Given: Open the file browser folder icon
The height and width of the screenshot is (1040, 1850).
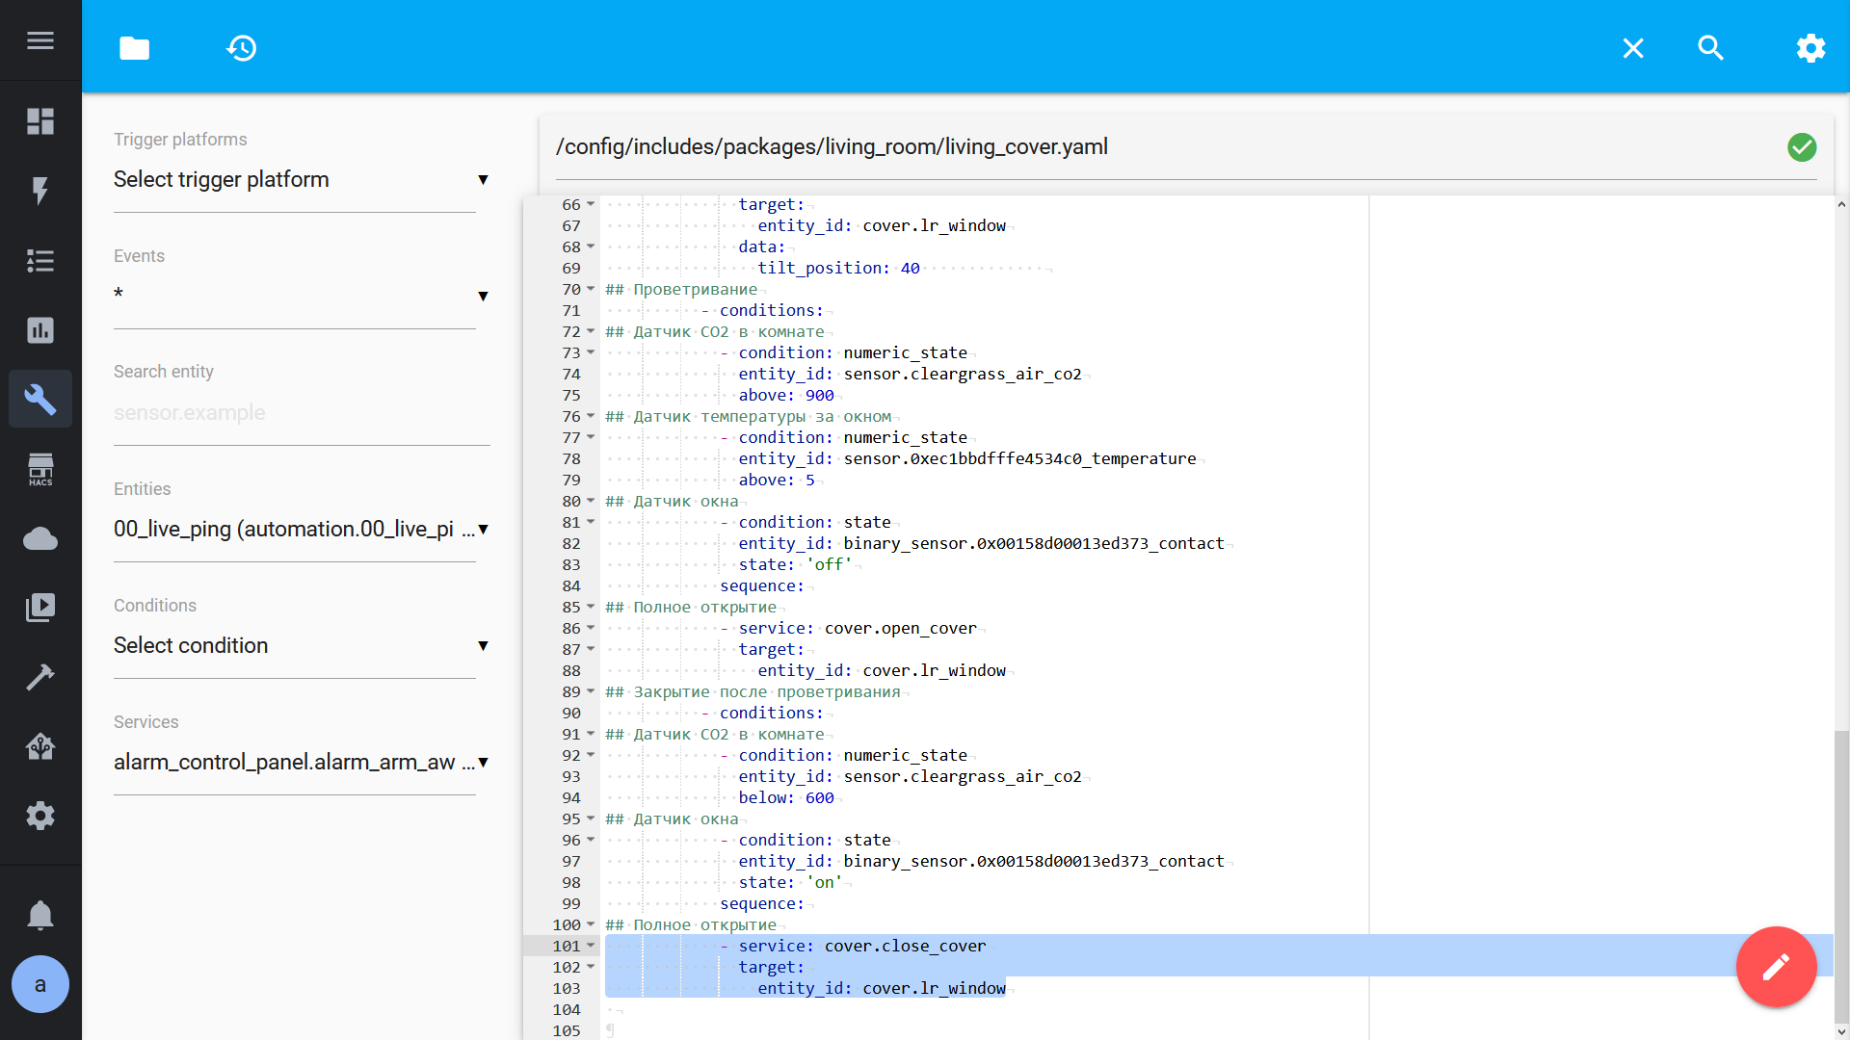Looking at the screenshot, I should click(x=134, y=48).
